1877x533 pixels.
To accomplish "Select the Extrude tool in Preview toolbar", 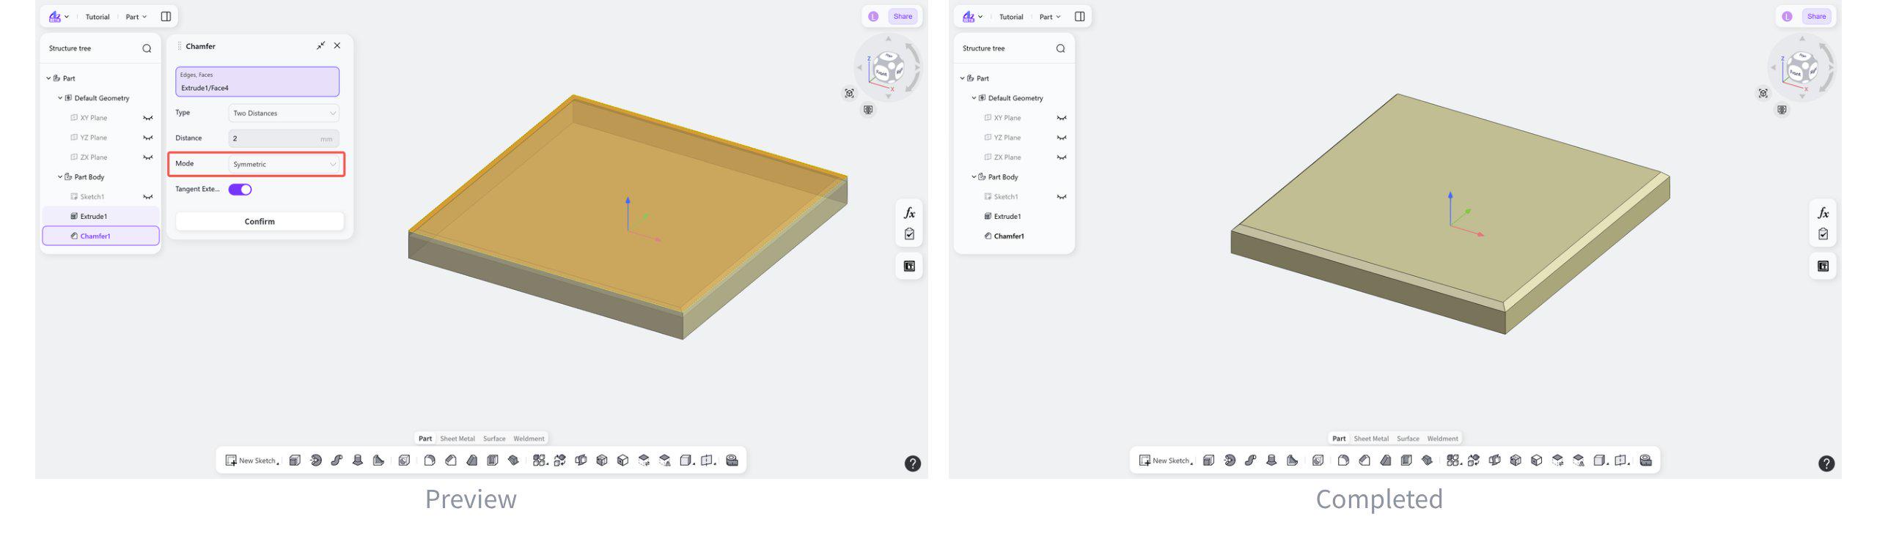I will (x=295, y=461).
